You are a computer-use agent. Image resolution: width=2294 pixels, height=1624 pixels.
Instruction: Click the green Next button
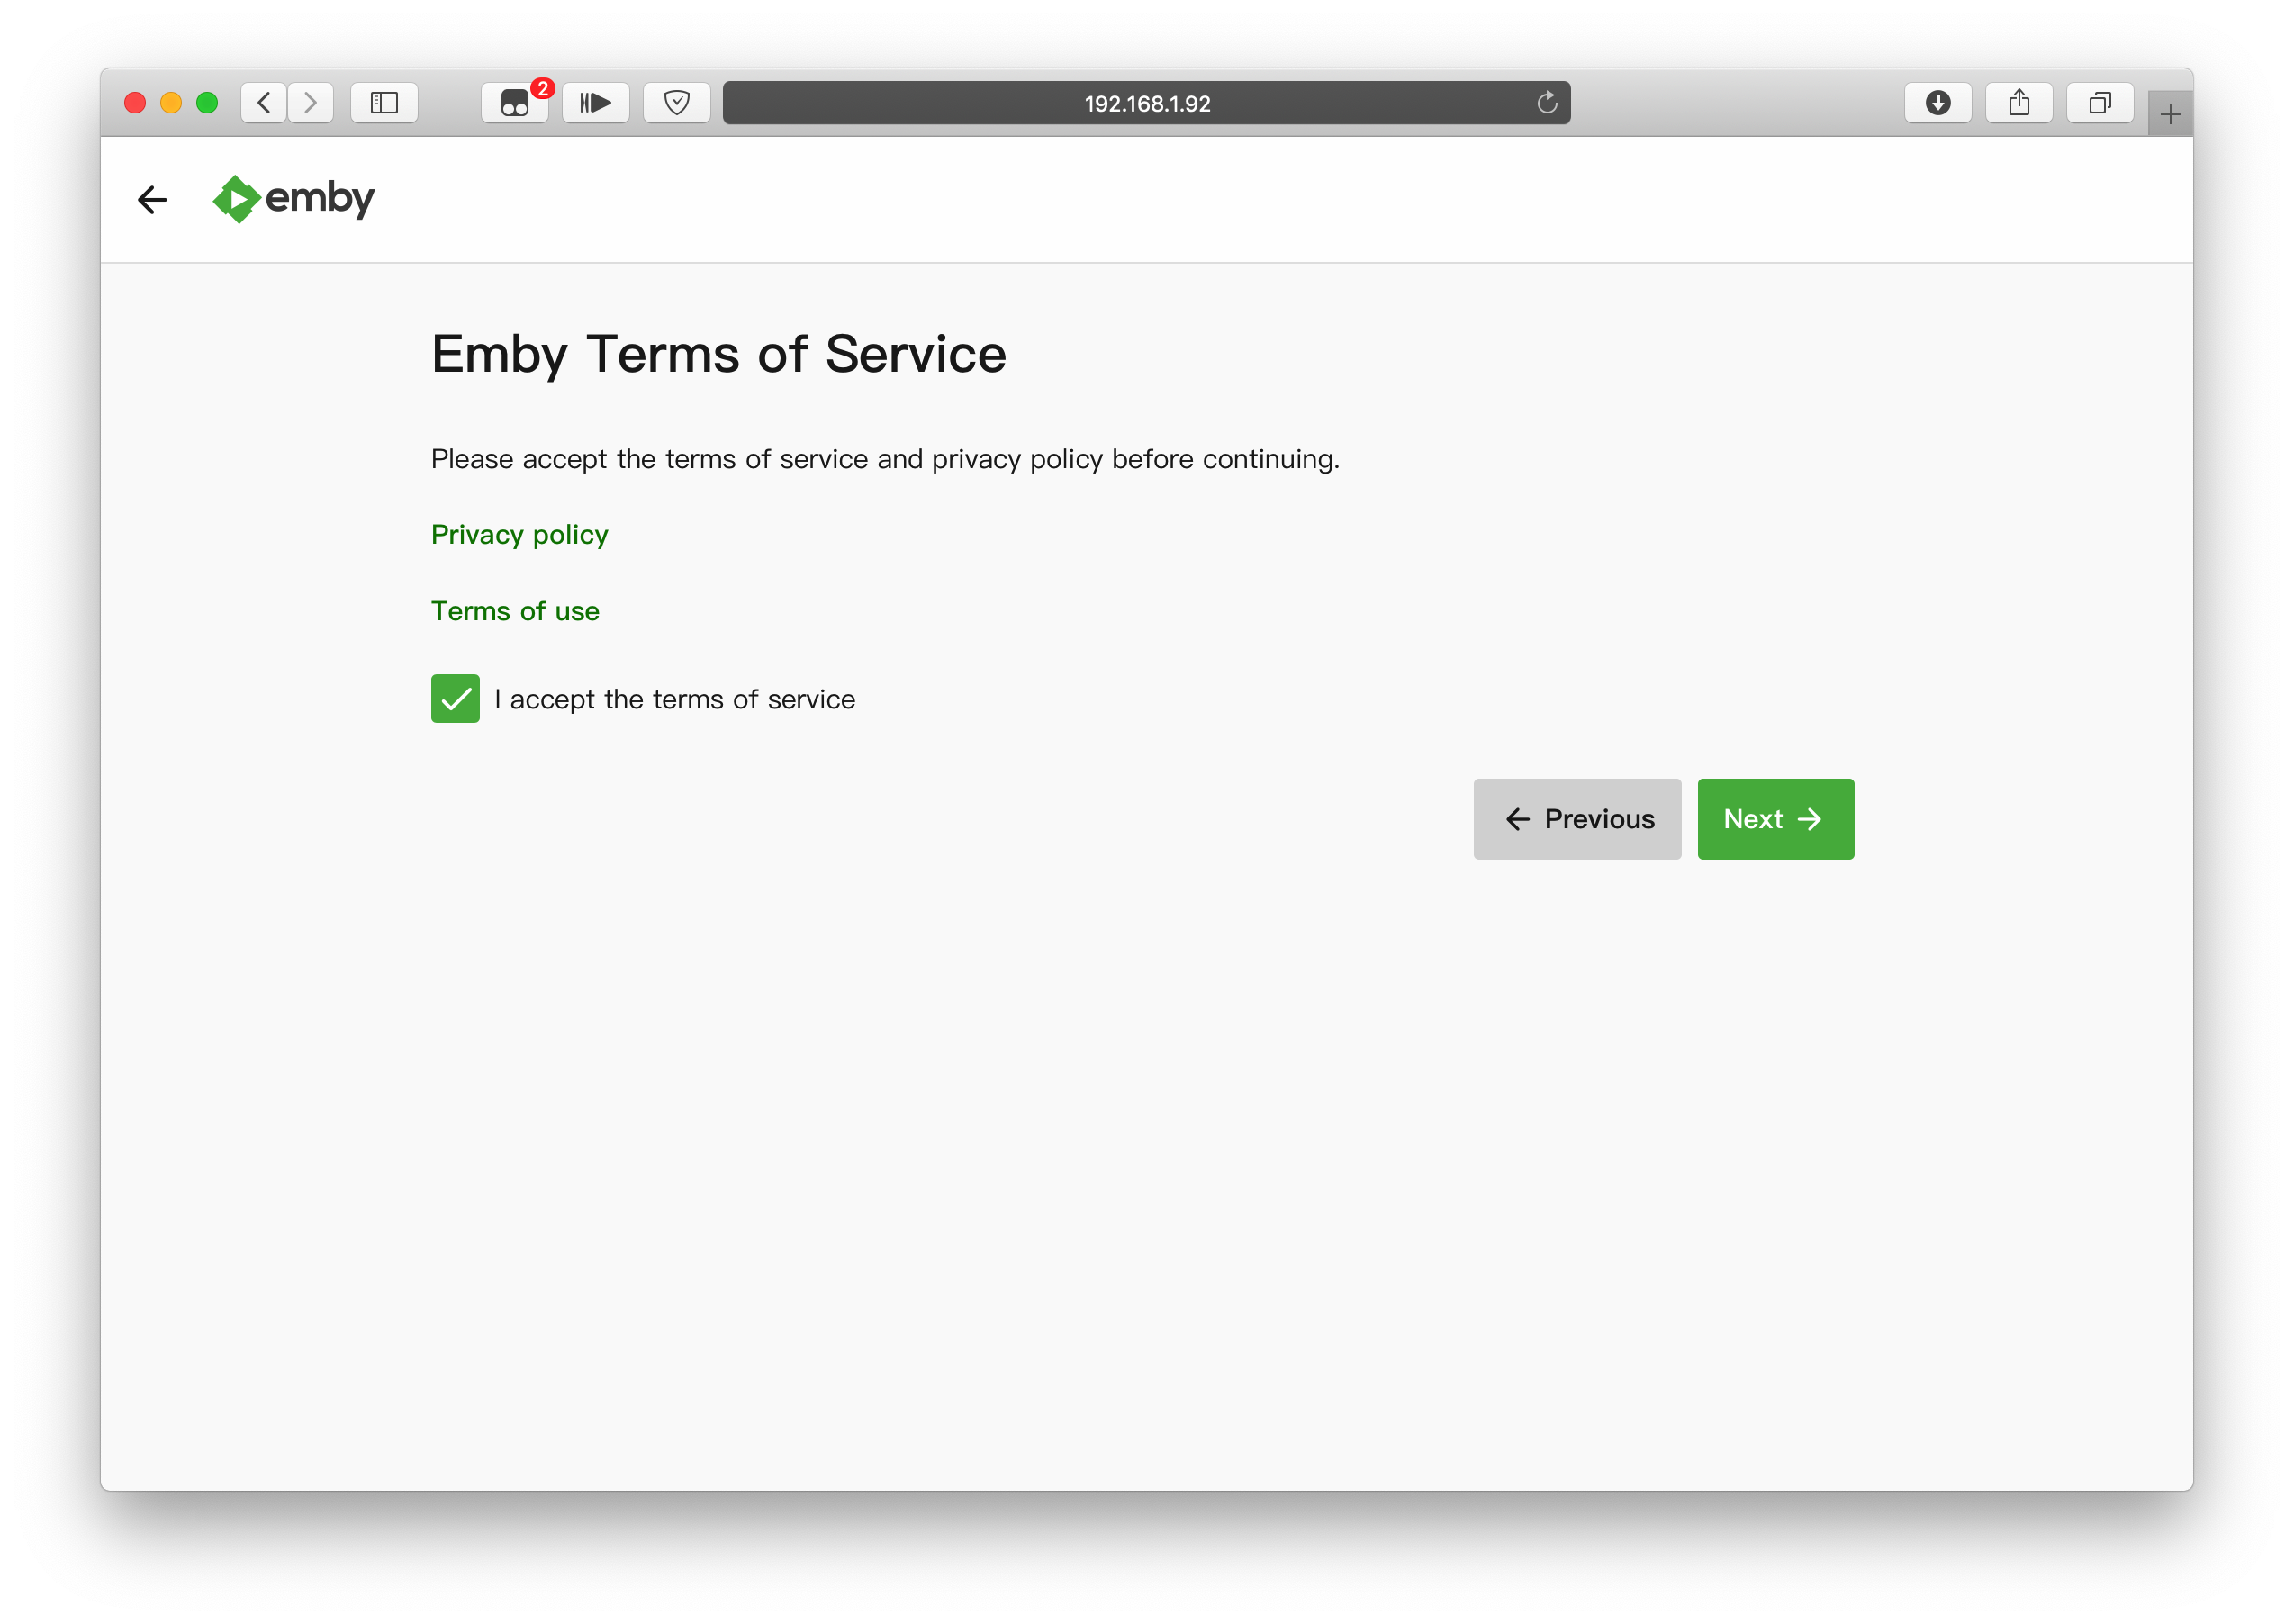[x=1775, y=819]
